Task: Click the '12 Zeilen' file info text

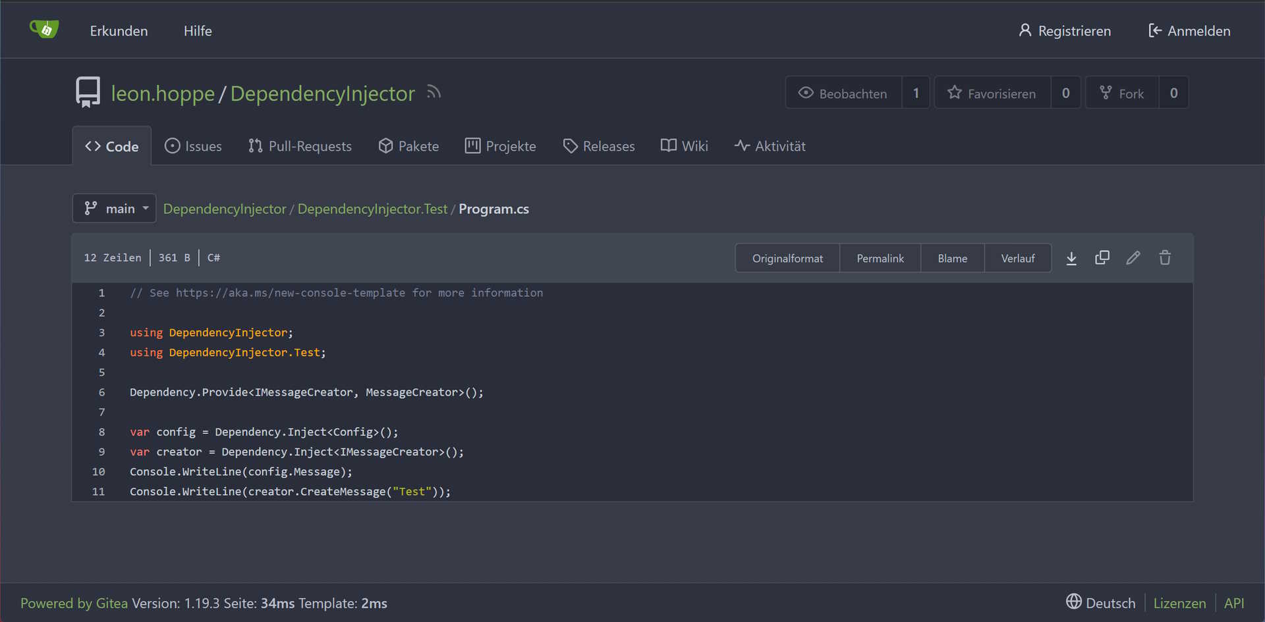Action: (x=113, y=258)
